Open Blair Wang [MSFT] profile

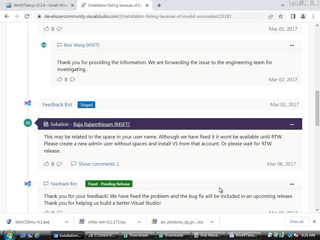82,45
